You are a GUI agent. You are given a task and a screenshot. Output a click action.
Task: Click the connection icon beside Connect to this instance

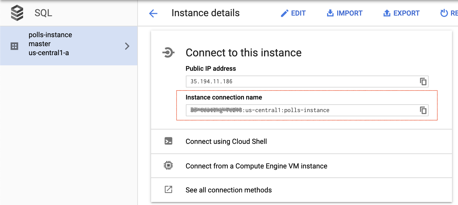(x=168, y=53)
